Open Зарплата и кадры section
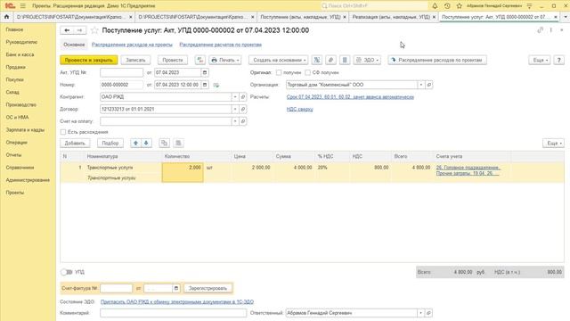 coord(25,130)
